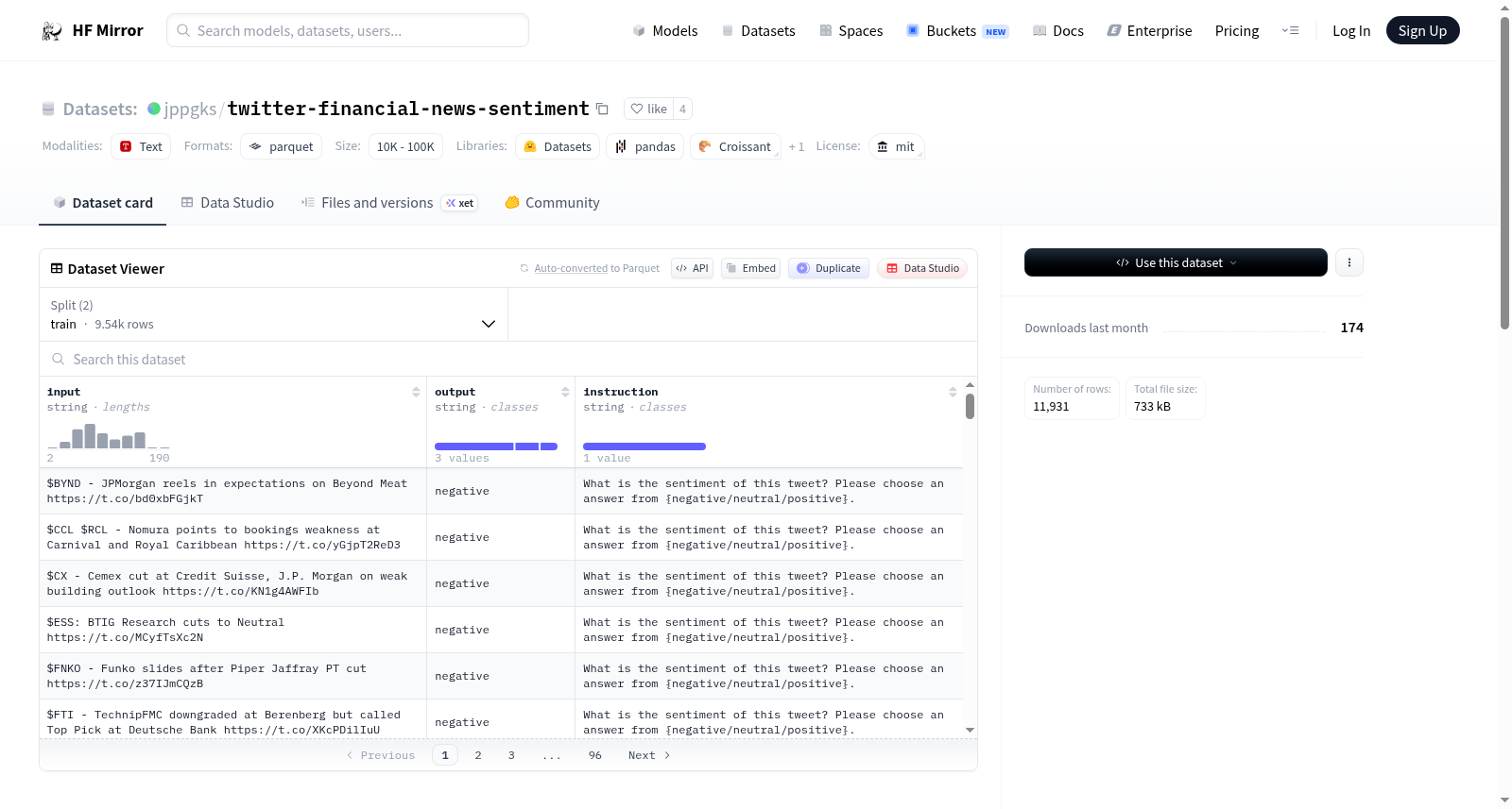The width and height of the screenshot is (1512, 809).
Task: Copy dataset name with the copy icon
Action: 602,109
